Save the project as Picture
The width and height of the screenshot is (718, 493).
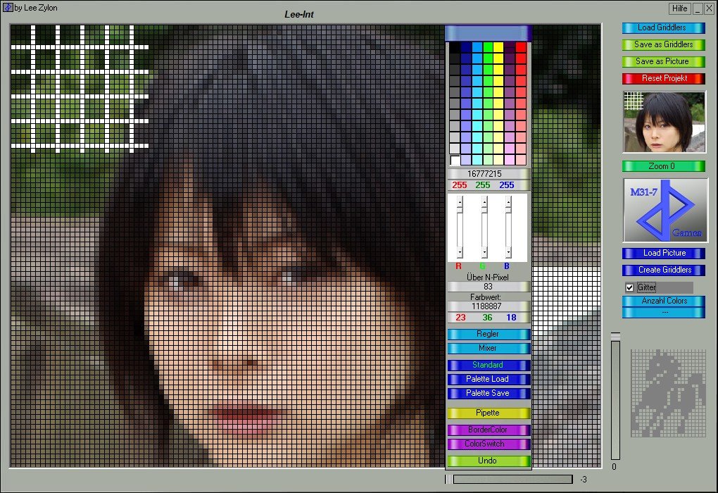coord(662,61)
